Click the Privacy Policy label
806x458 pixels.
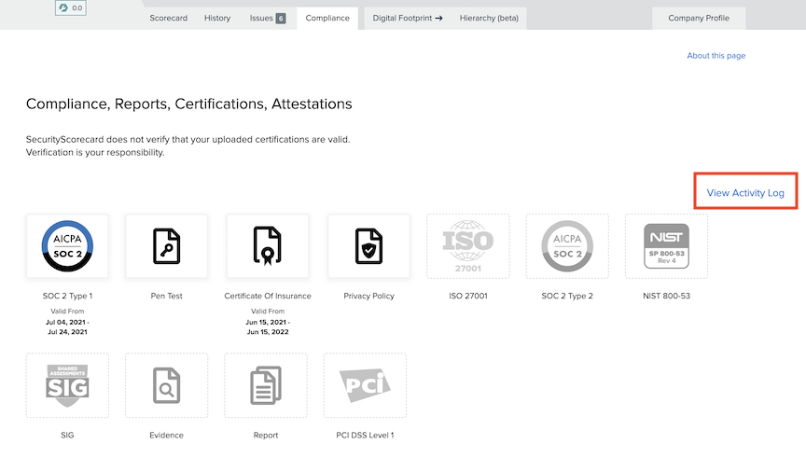coord(368,296)
